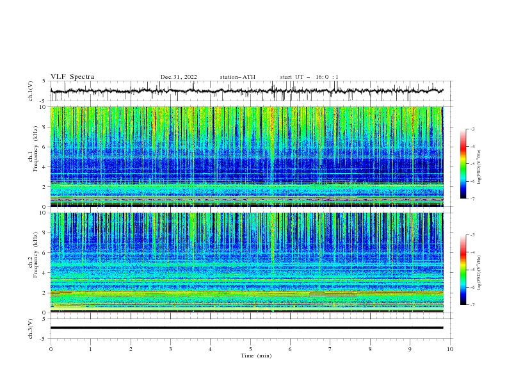
Task: Click the ch.1 spectrogram color scale bar
Action: pyautogui.click(x=463, y=164)
